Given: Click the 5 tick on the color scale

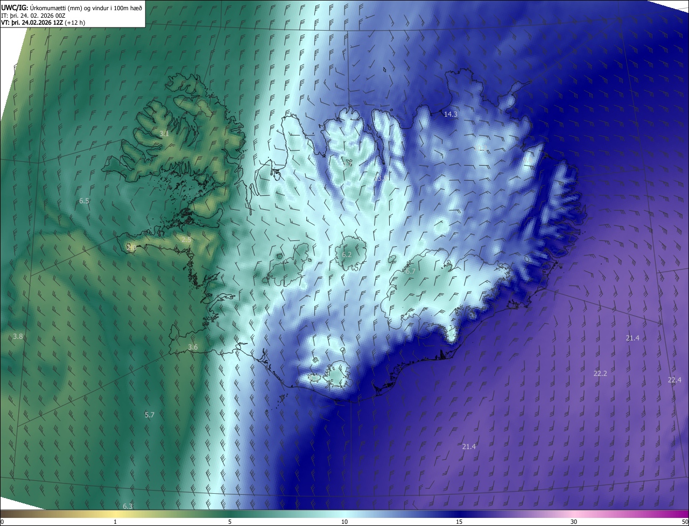Looking at the screenshot, I should tap(230, 522).
